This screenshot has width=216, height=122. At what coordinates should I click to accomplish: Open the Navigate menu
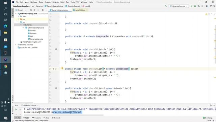click(34, 2)
